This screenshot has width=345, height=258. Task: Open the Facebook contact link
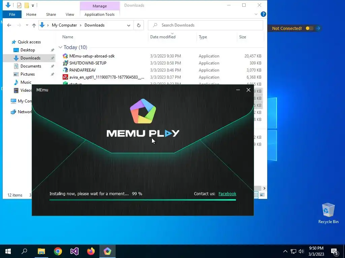point(227,194)
